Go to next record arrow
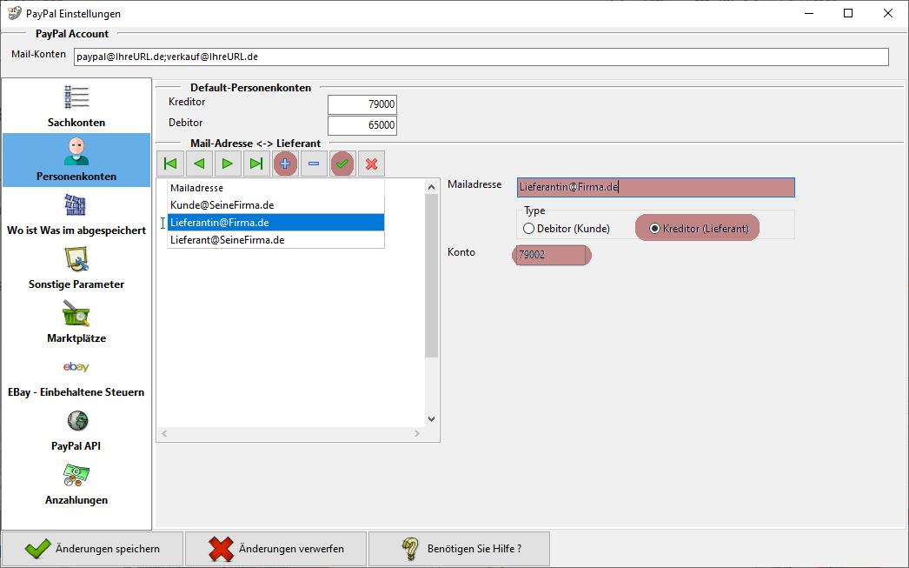The width and height of the screenshot is (909, 568). click(228, 164)
